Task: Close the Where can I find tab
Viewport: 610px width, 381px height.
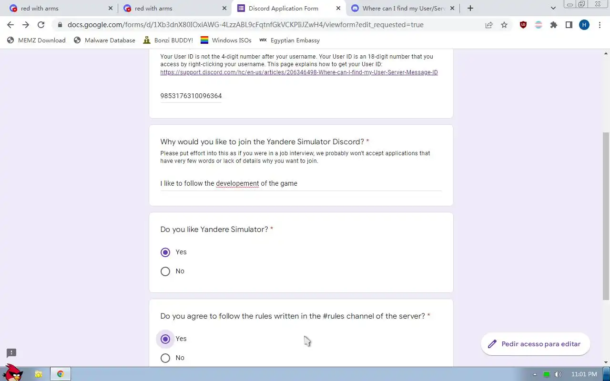Action: [452, 8]
